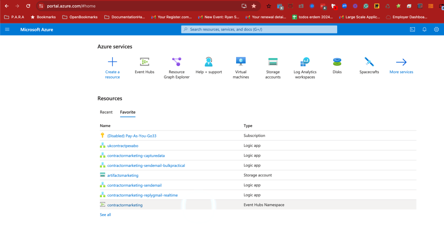
Task: Open Large Scale Applic... bookmark
Action: pos(360,17)
